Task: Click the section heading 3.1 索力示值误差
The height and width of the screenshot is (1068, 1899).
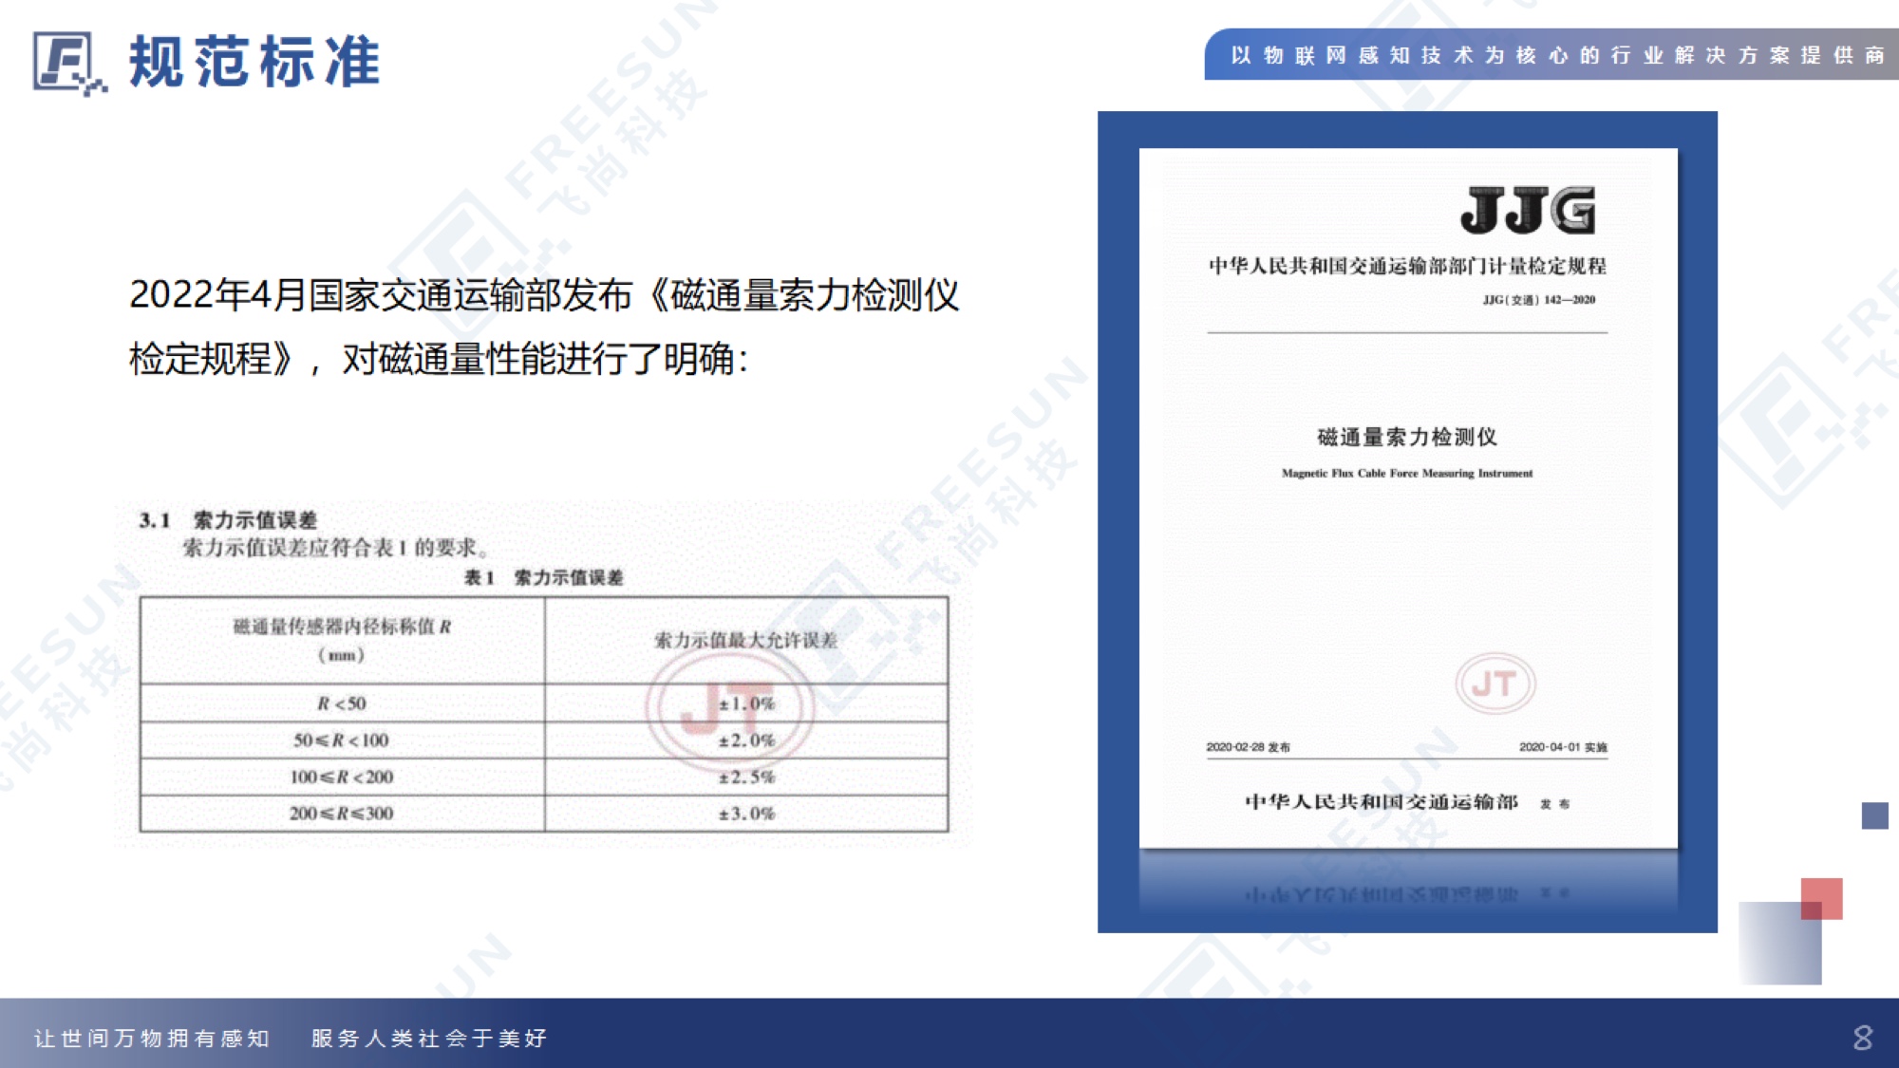Action: pyautogui.click(x=228, y=520)
